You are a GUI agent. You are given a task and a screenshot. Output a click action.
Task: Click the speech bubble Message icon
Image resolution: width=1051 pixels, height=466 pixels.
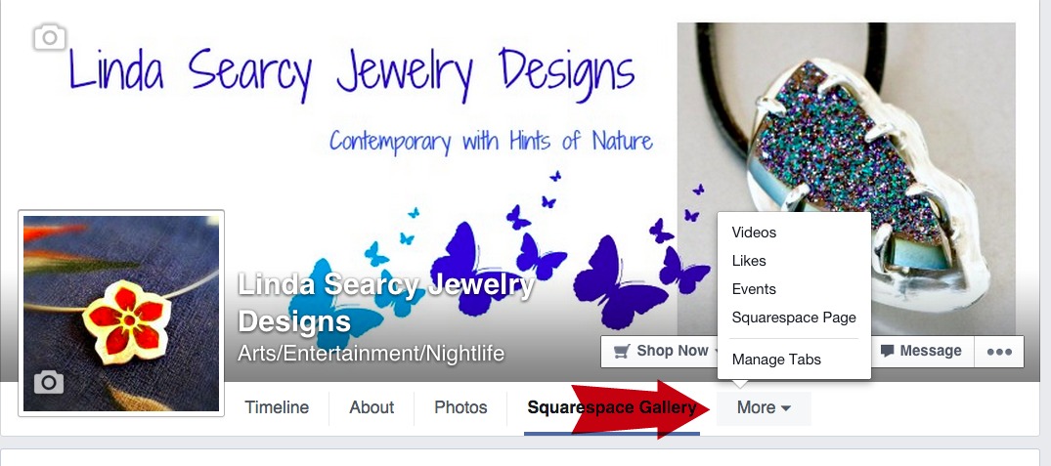pyautogui.click(x=887, y=351)
